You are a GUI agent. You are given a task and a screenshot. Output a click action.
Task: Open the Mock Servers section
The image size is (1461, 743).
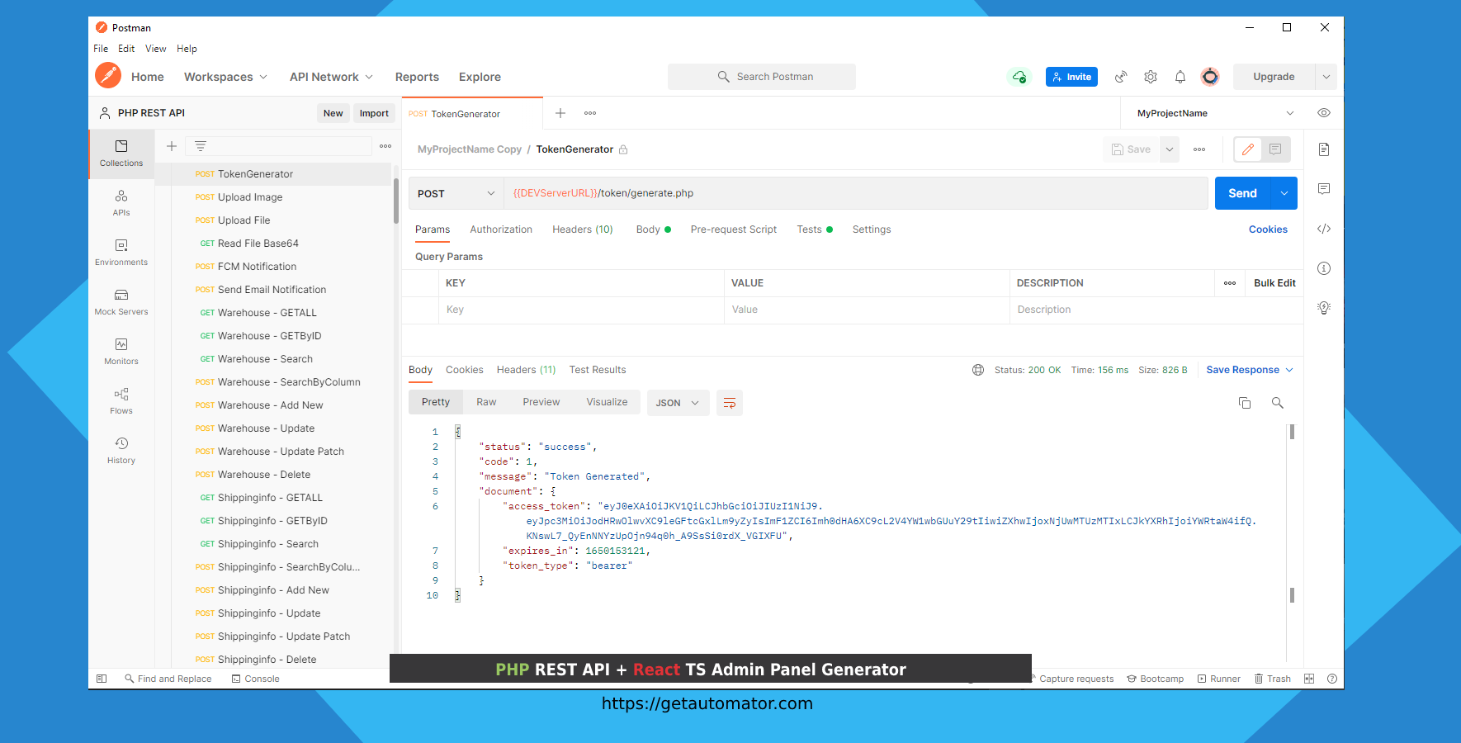[121, 302]
